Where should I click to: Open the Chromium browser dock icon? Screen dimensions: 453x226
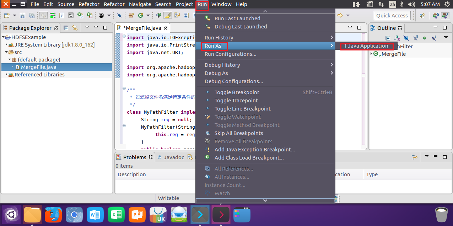(x=74, y=215)
